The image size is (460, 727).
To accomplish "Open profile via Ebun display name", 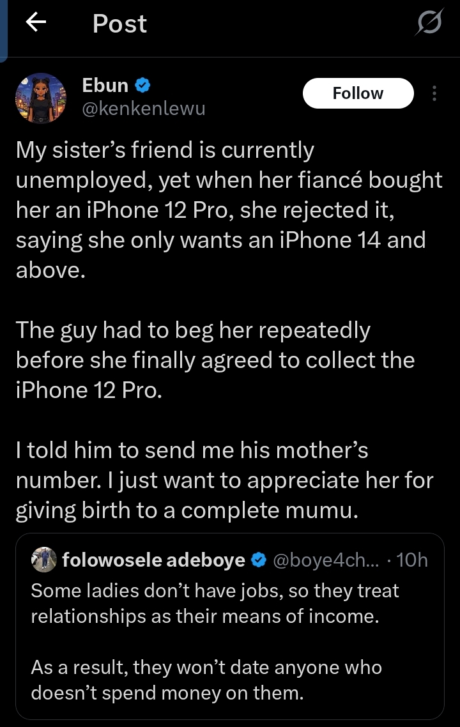I will [x=105, y=85].
